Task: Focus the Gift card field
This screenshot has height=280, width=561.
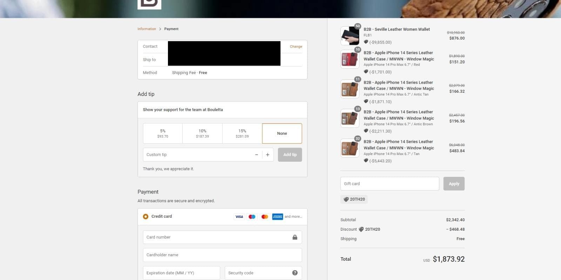Action: point(390,184)
